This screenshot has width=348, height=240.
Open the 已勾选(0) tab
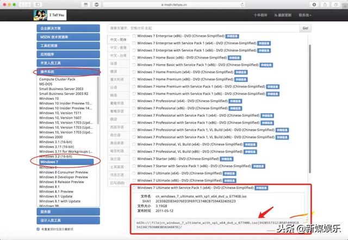pos(119,183)
